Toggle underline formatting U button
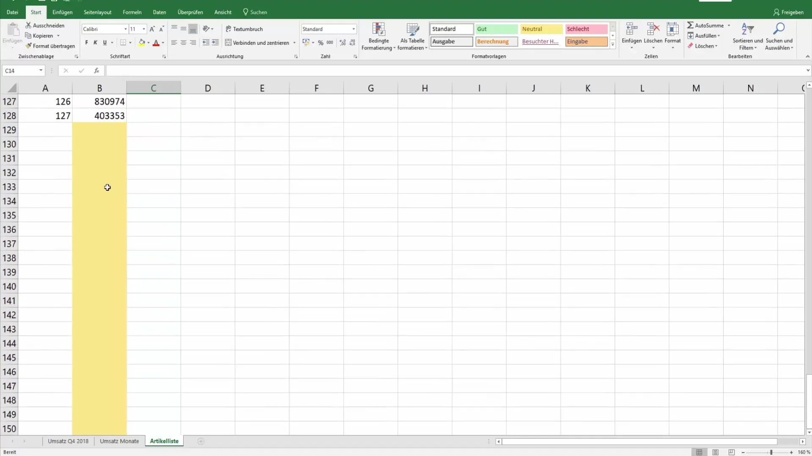The image size is (812, 456). (x=105, y=43)
